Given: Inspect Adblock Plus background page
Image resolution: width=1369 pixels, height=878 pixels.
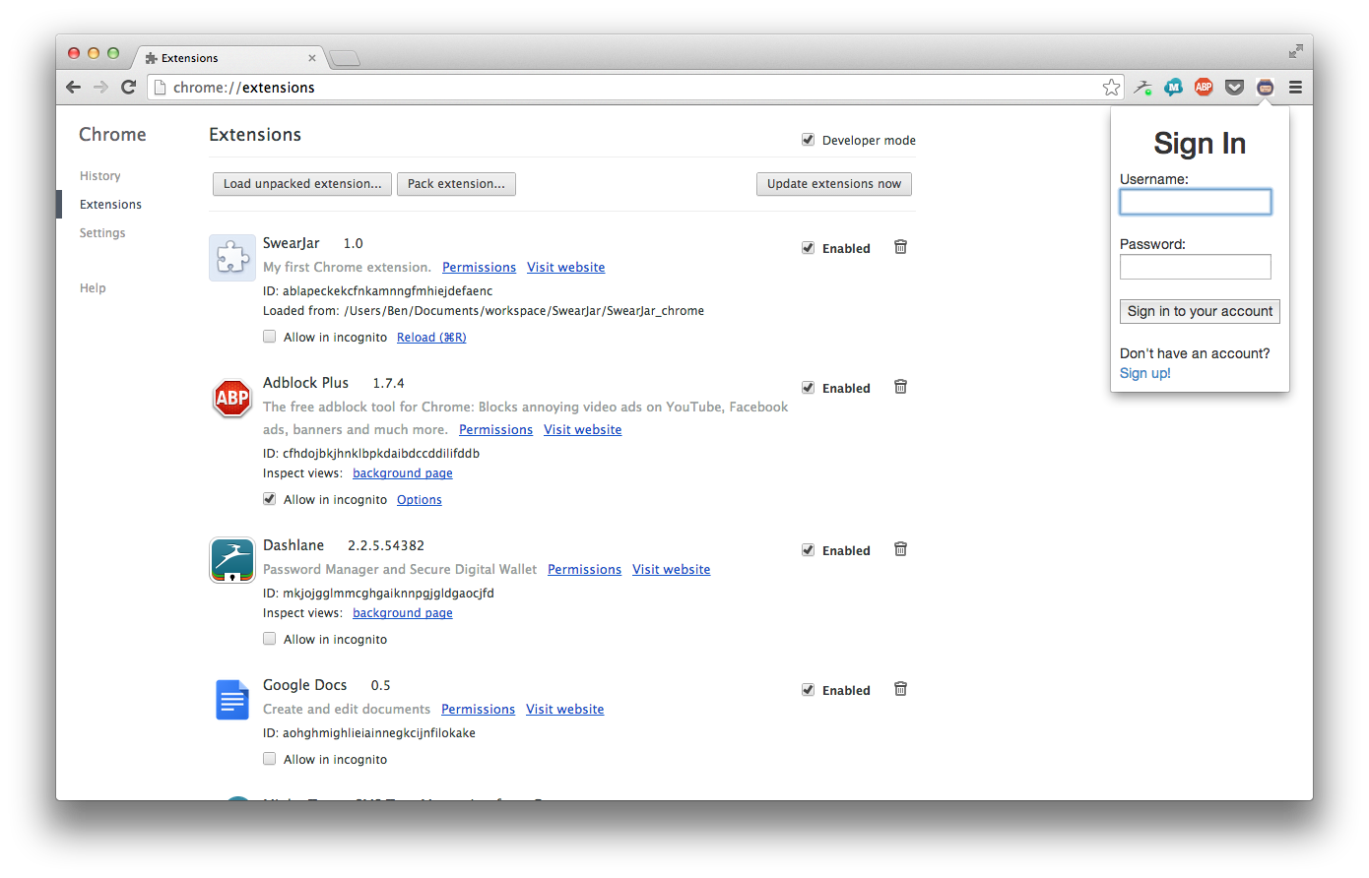Looking at the screenshot, I should [x=403, y=473].
